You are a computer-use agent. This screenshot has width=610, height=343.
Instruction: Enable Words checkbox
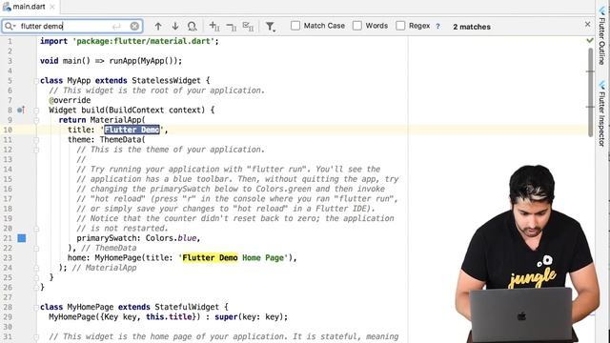click(x=357, y=26)
